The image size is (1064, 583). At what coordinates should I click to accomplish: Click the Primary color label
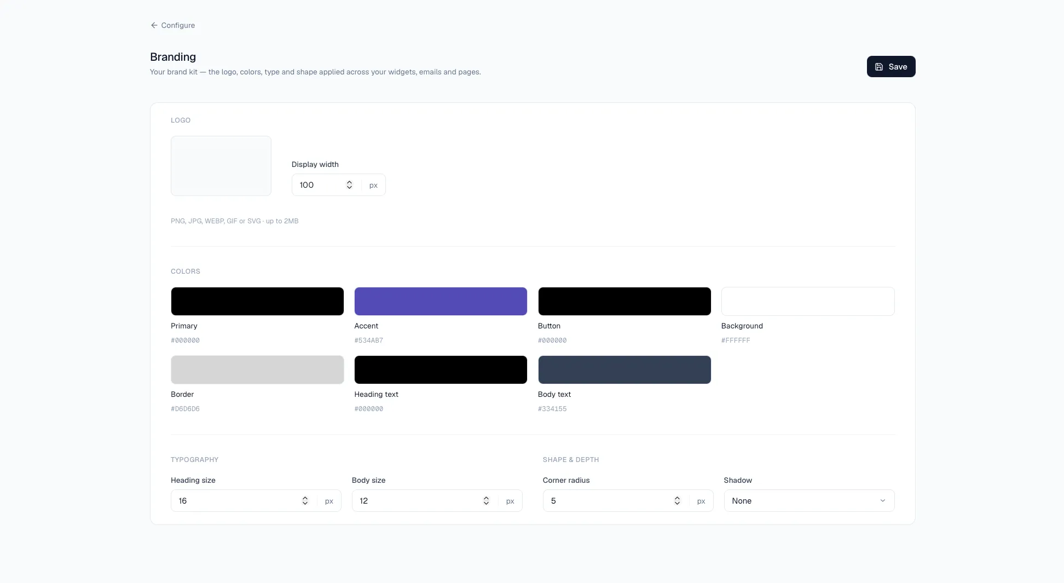click(x=184, y=326)
